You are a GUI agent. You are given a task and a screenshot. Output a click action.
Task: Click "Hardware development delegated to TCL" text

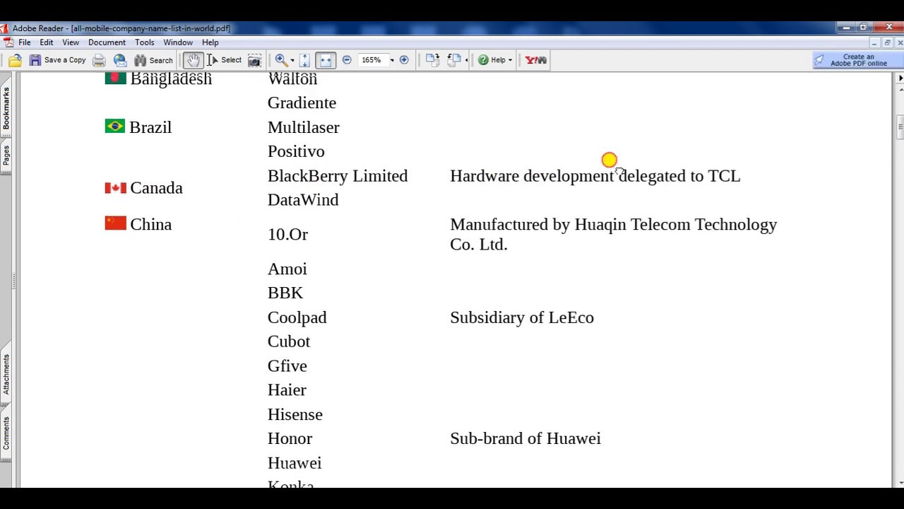click(595, 176)
